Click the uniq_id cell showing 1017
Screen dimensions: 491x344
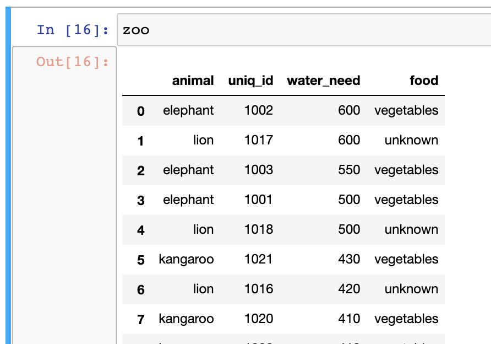click(x=258, y=140)
